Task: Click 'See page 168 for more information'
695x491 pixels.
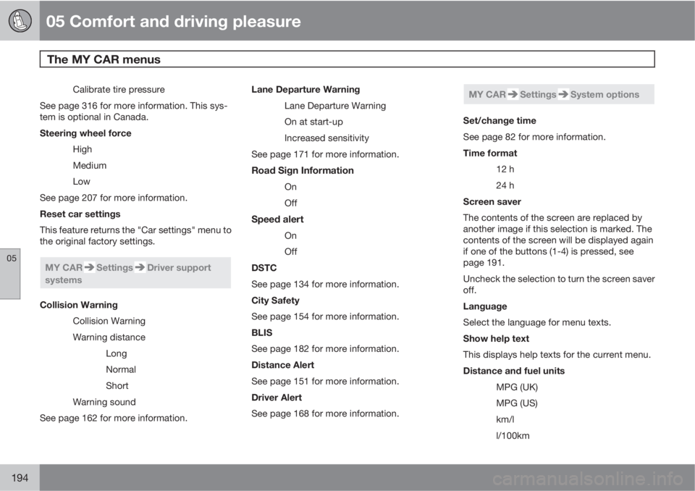Action: point(325,414)
